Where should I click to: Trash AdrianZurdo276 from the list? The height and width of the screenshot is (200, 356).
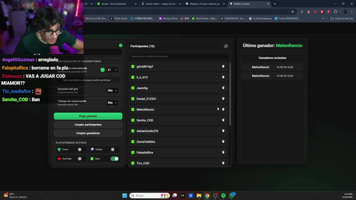(223, 131)
